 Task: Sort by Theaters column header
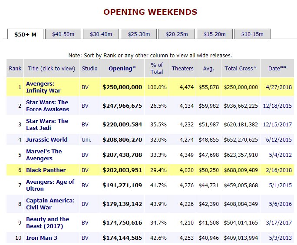tap(182, 69)
